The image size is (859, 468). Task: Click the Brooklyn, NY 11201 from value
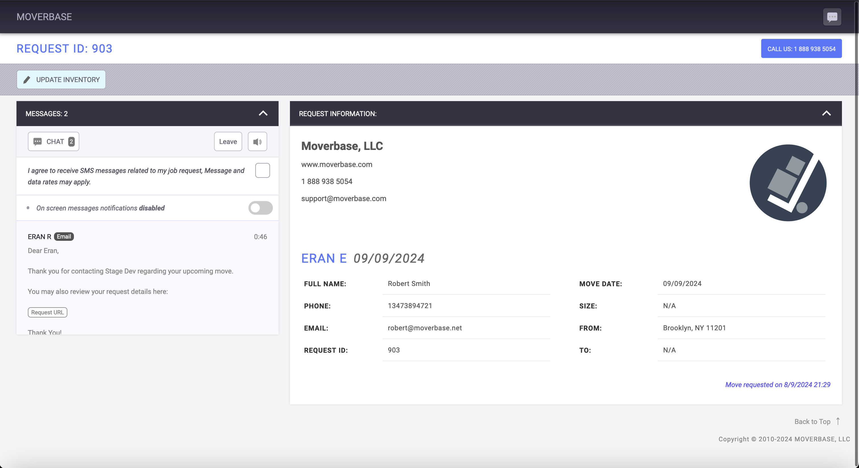pos(694,328)
